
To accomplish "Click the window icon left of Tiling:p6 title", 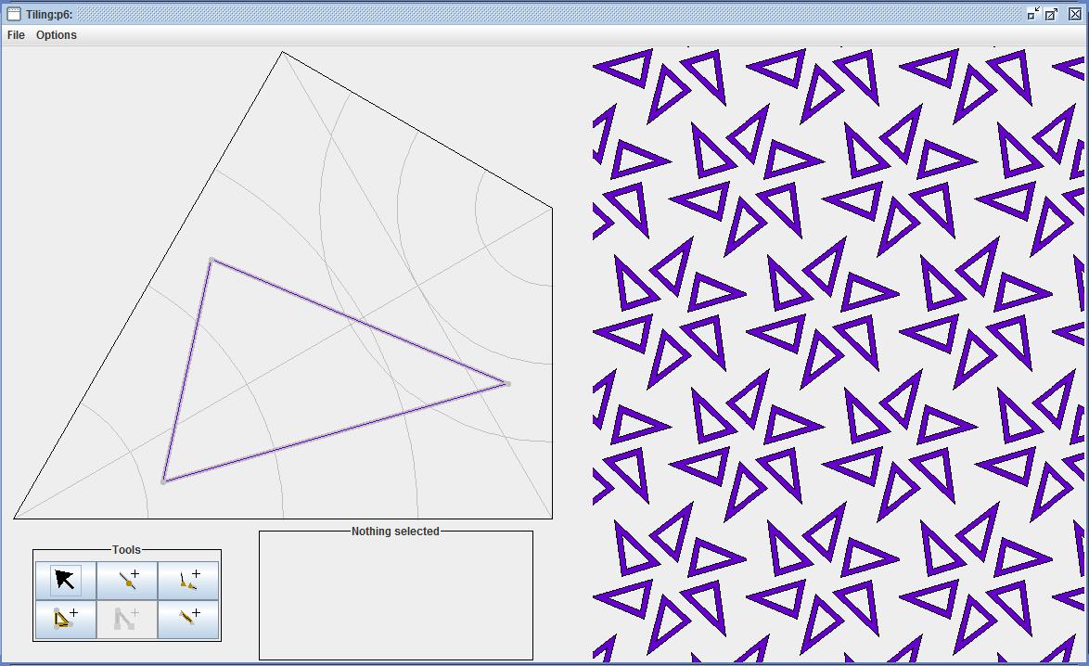I will coord(14,14).
